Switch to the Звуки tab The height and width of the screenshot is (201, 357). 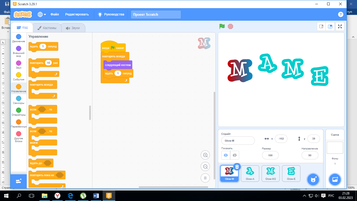tap(73, 28)
